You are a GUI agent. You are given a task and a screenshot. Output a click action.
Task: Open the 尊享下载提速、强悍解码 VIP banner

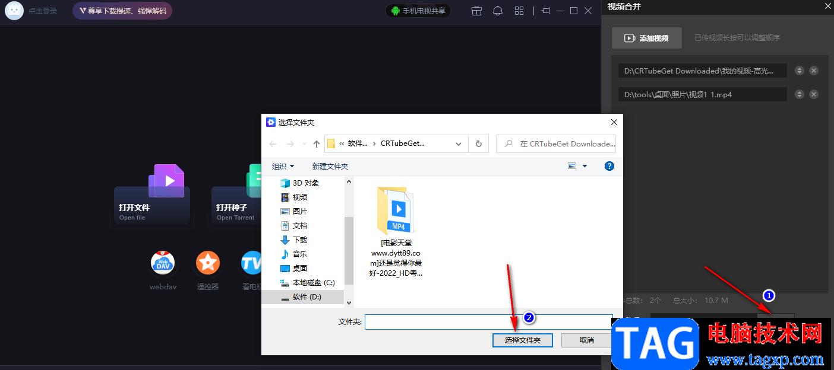[122, 11]
